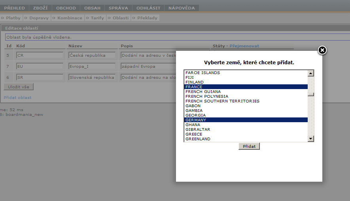
Task: Select FAROE ISLANDS in the list
Action: coord(246,73)
